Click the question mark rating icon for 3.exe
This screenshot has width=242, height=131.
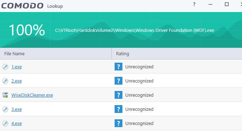point(119,109)
